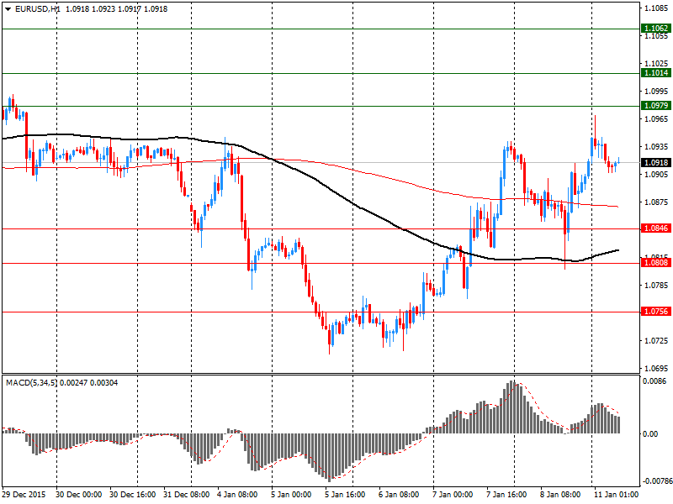Image resolution: width=673 pixels, height=504 pixels.
Task: Select the 1.0808 red price label
Action: pyautogui.click(x=656, y=262)
